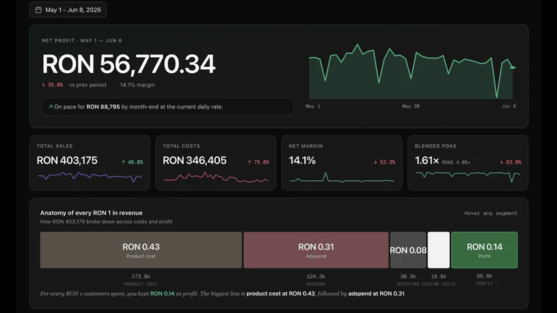Click product cost at RON 0.43 in the summary sentence
Image resolution: width=557 pixels, height=313 pixels.
tap(281, 294)
